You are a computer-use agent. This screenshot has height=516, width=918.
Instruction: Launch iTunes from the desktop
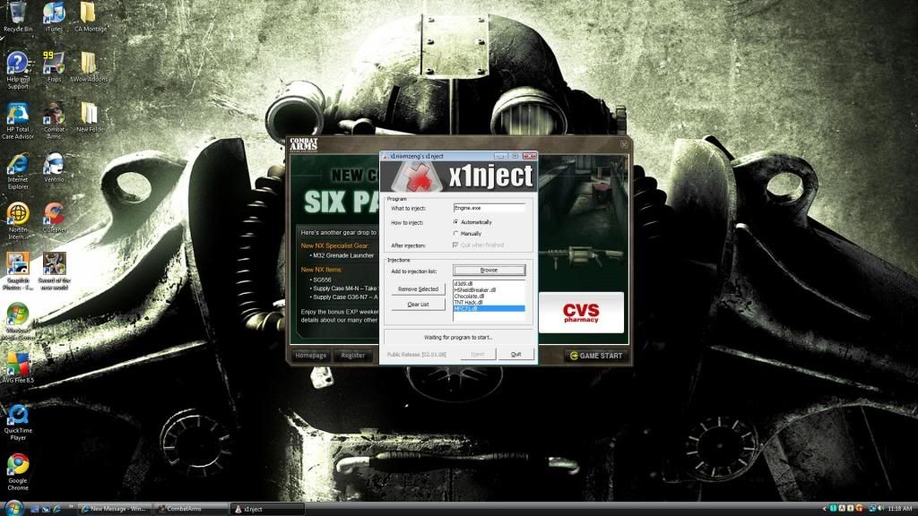[x=54, y=16]
